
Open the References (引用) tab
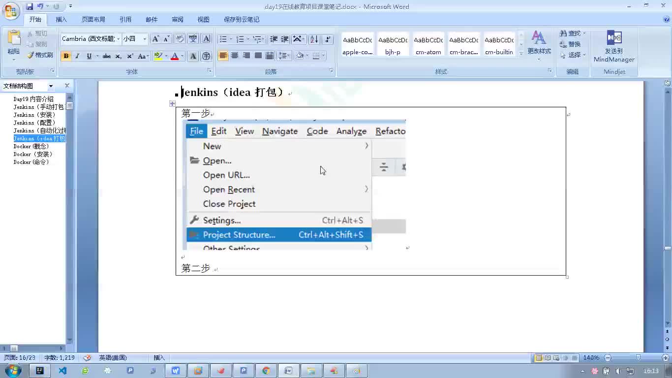tap(125, 20)
